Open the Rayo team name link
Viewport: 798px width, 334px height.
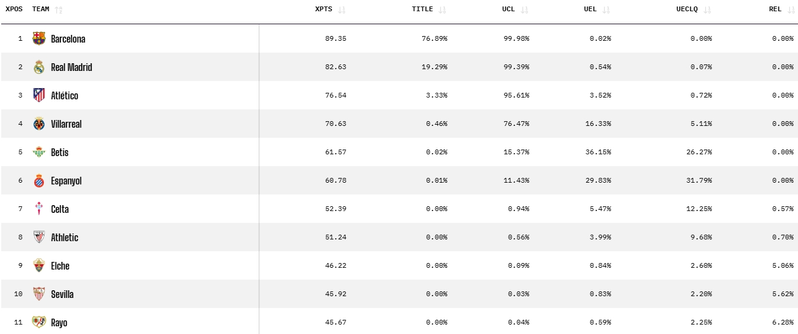coord(59,323)
